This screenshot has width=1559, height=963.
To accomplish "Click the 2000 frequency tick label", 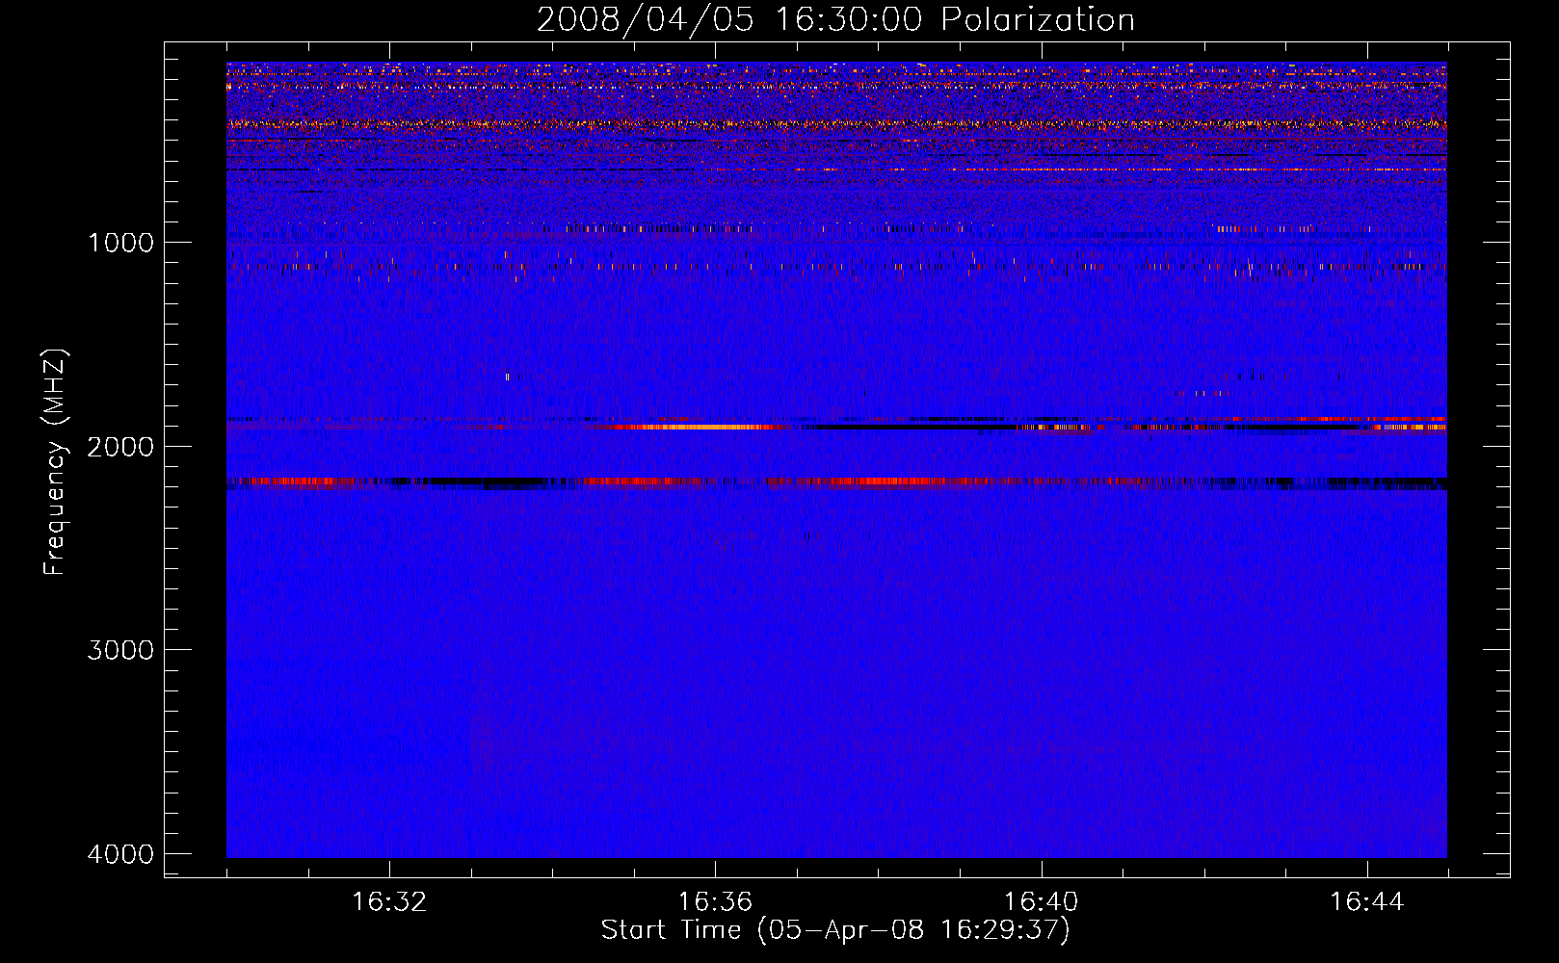I will pyautogui.click(x=120, y=446).
